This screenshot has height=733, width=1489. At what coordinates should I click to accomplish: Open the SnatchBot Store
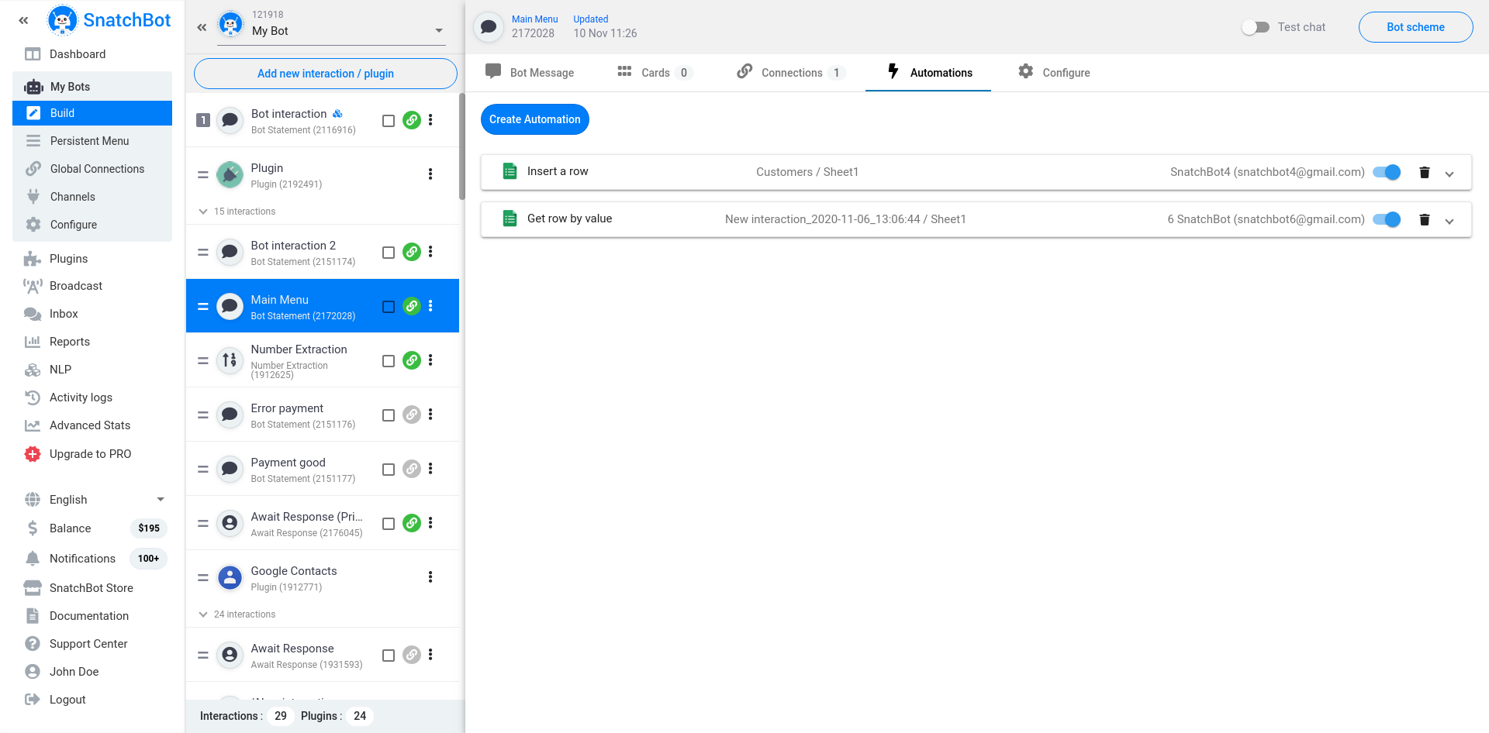(x=92, y=588)
